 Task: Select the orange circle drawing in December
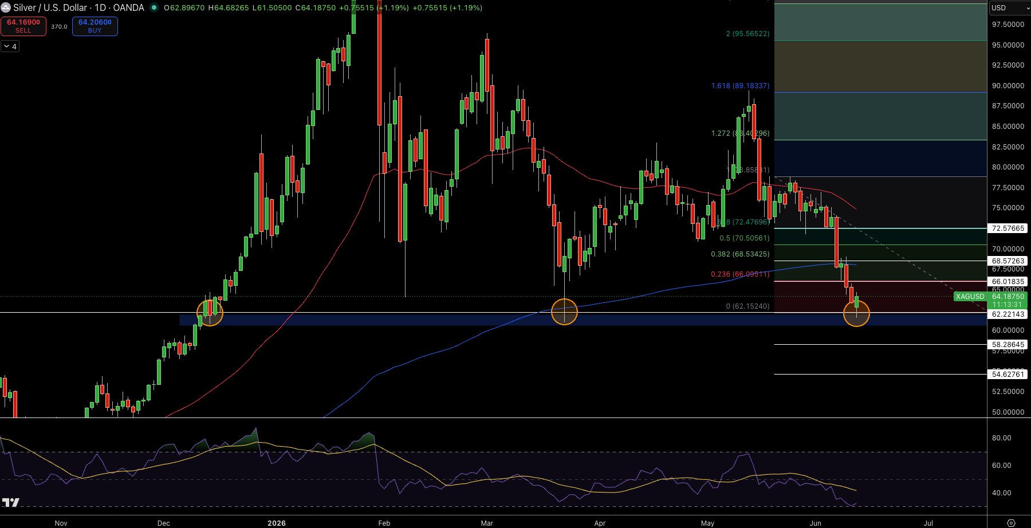pos(210,313)
